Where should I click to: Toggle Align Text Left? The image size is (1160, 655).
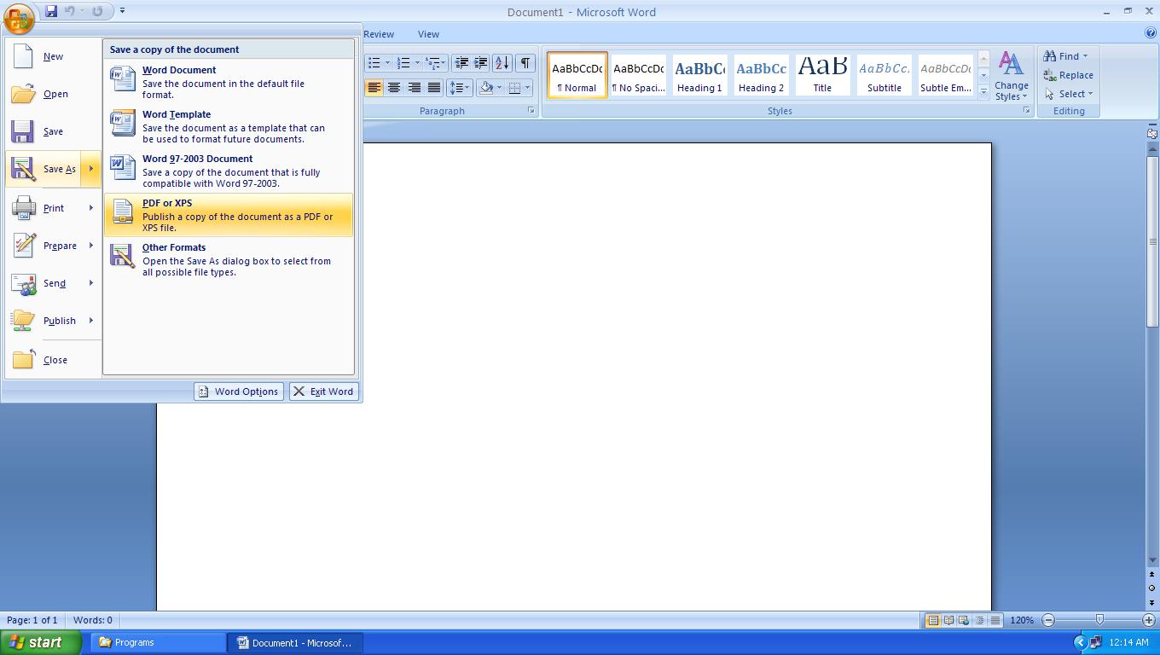pyautogui.click(x=374, y=87)
